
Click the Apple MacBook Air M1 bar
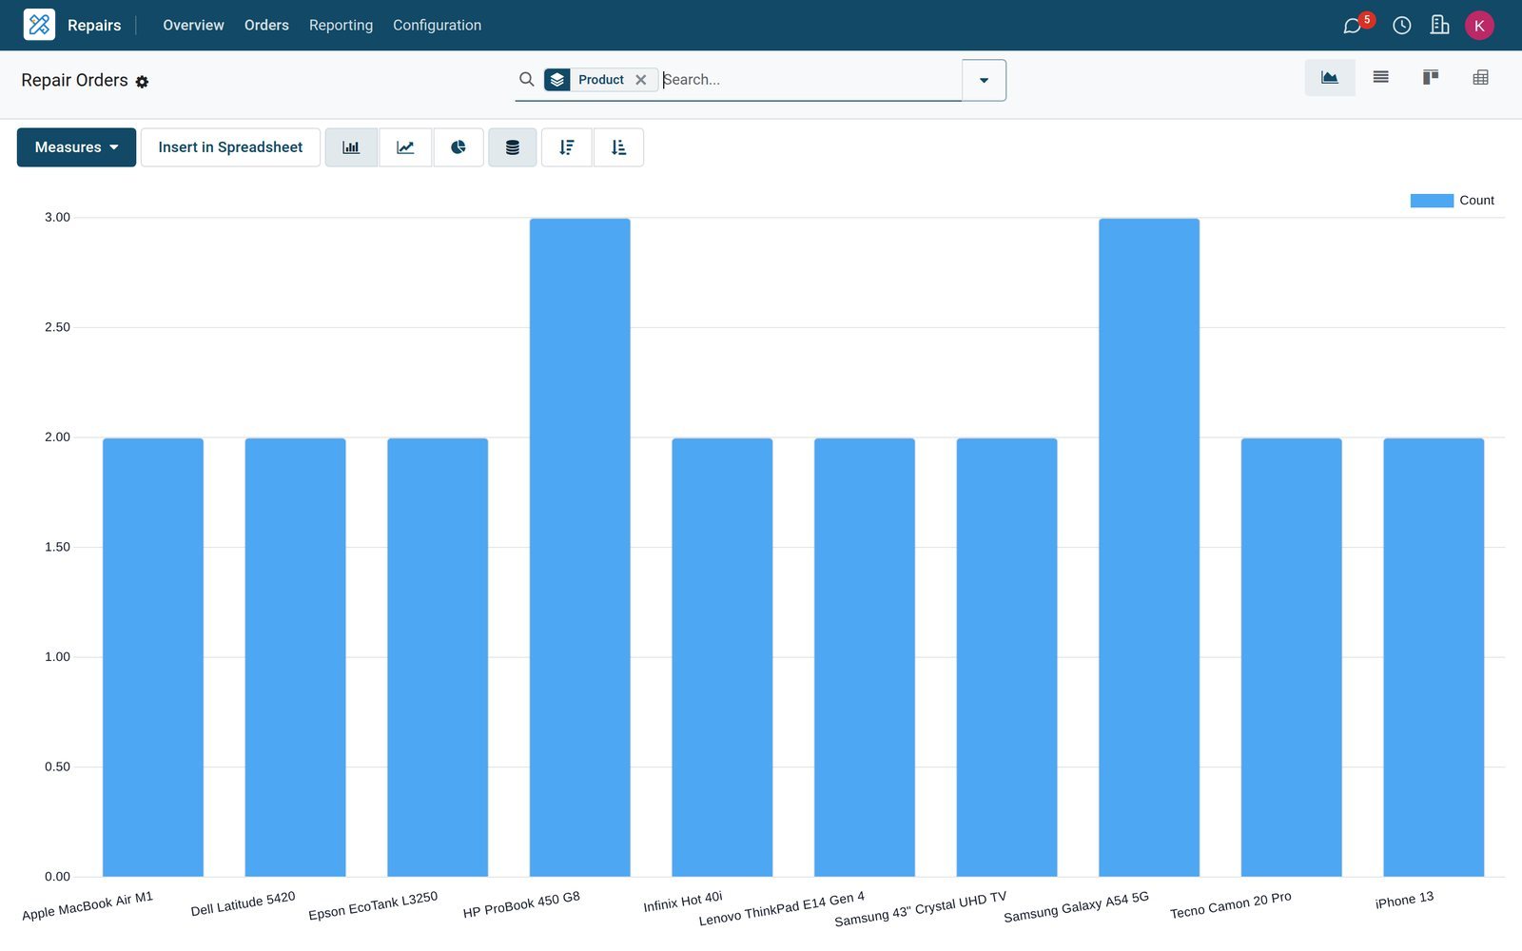(x=153, y=657)
